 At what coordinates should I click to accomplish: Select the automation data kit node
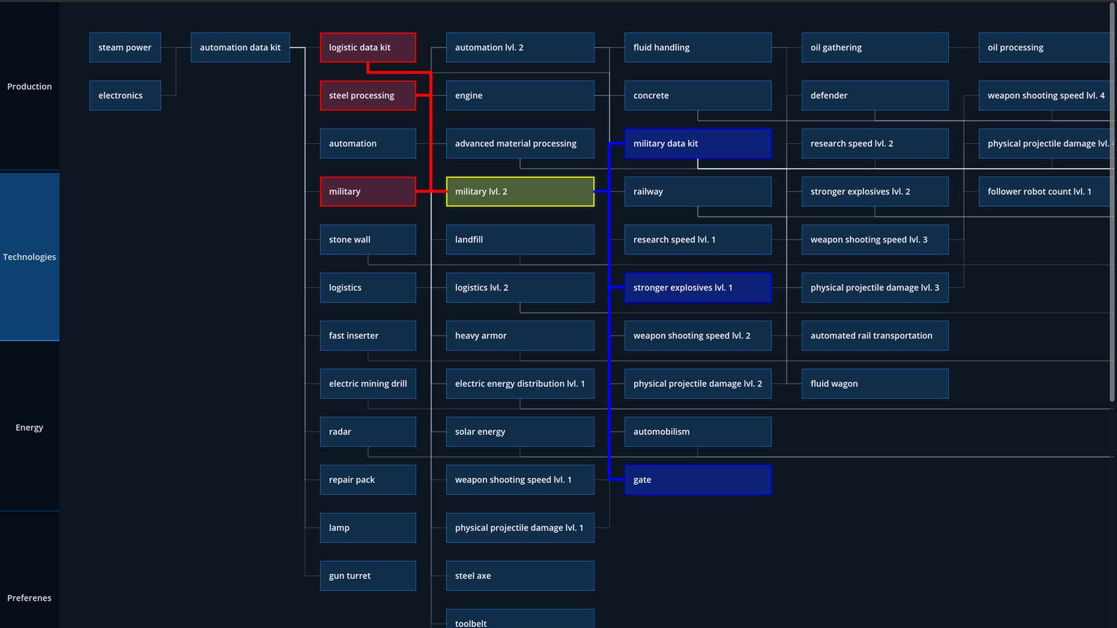point(240,47)
